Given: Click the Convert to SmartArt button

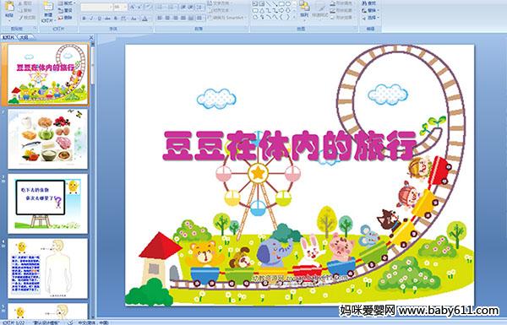Looking at the screenshot, I should pos(227,18).
